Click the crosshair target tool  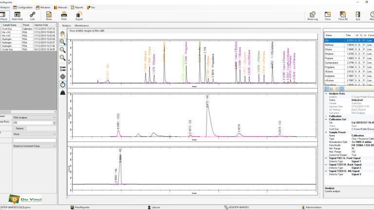pos(62,76)
